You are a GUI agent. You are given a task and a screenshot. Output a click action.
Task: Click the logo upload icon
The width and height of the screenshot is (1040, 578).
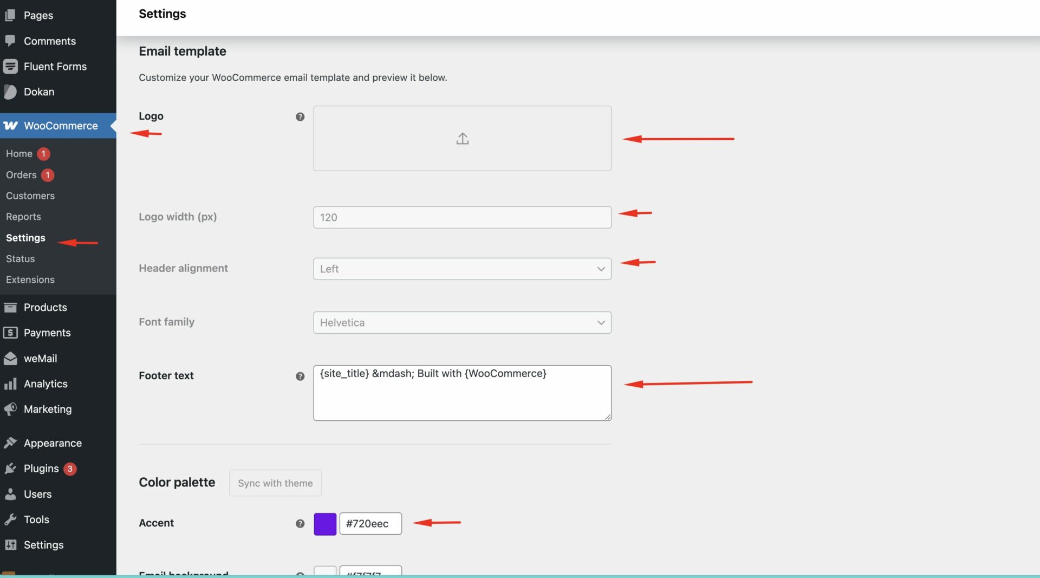[x=462, y=139]
